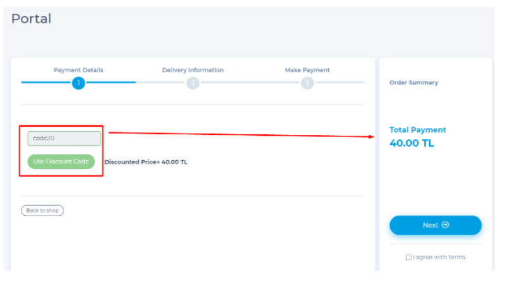Click the 40.00 TL total amount
Screen dimensions: 510x300
click(x=412, y=143)
